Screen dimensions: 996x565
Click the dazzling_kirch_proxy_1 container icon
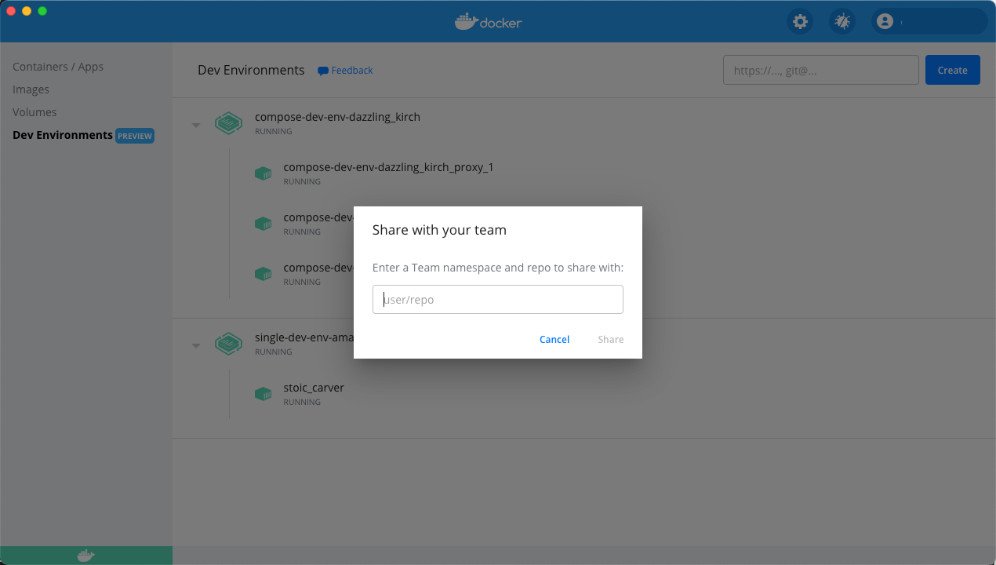[x=264, y=173]
